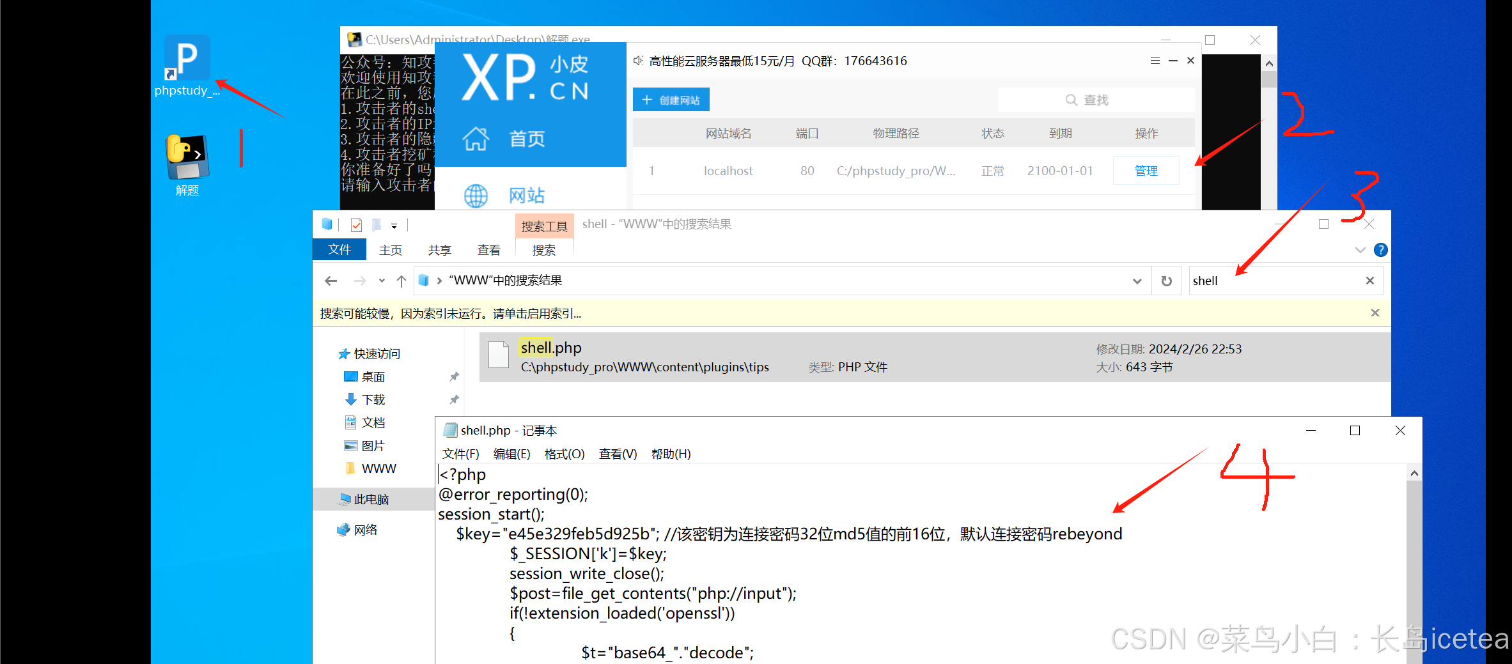Click the refresh icon beside the address bar
Screen dimensions: 1512x664
[1166, 281]
